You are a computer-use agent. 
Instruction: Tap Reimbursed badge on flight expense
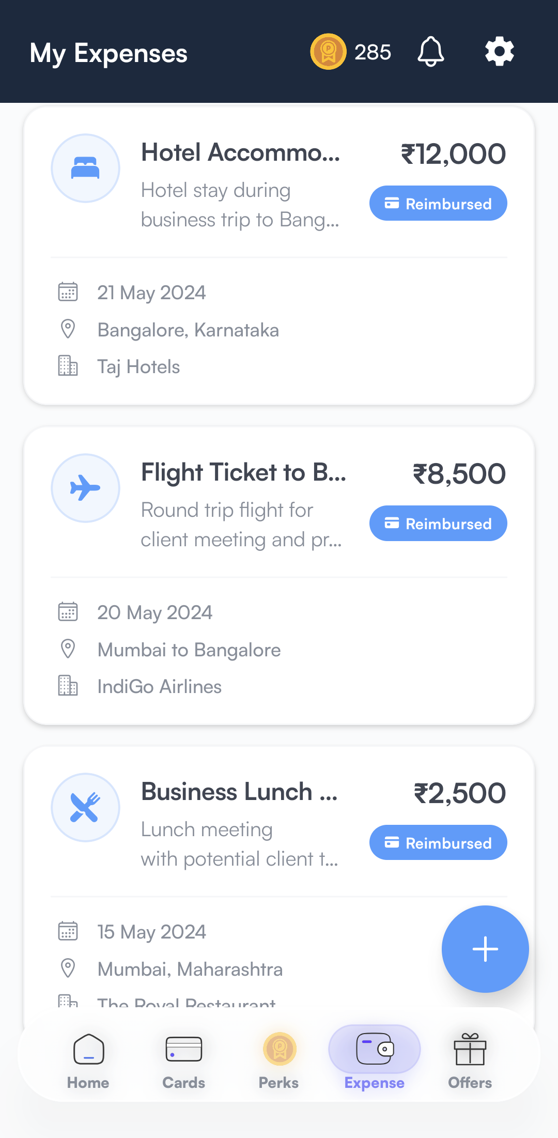pos(438,524)
